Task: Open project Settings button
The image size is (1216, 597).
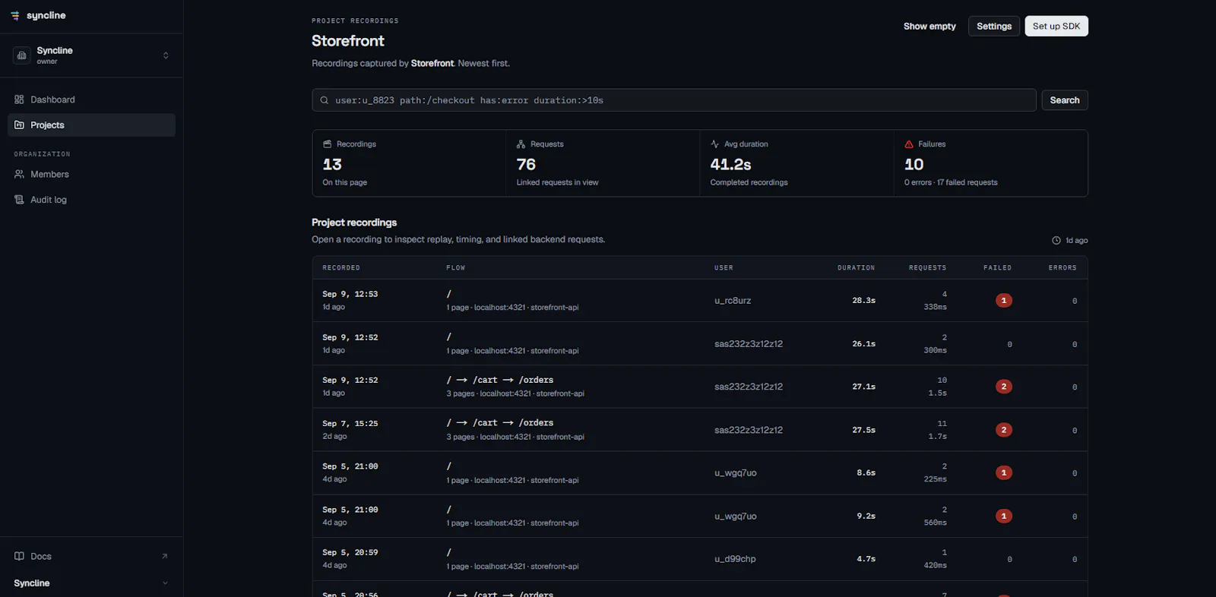Action: 994,27
